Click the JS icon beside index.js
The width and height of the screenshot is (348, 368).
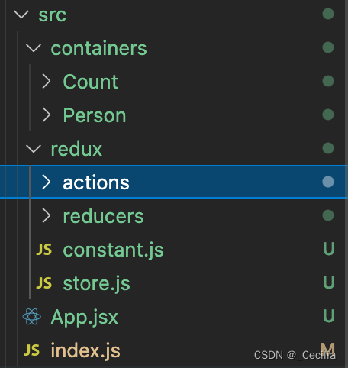(x=32, y=350)
